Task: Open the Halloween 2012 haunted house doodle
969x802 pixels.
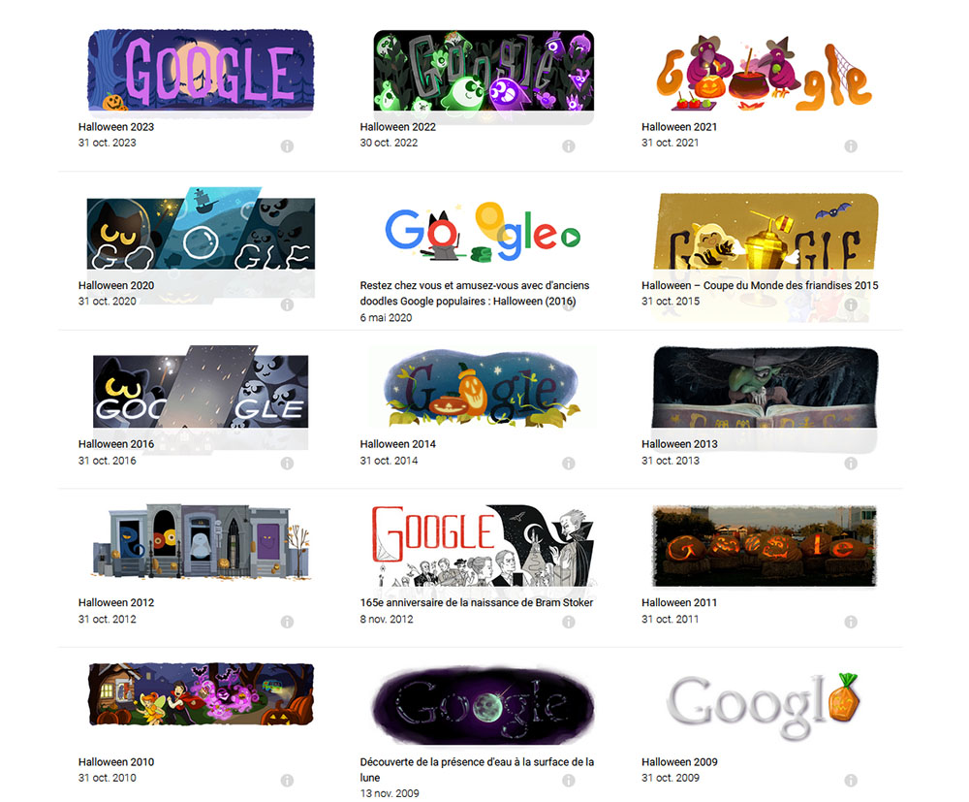Action: point(201,542)
